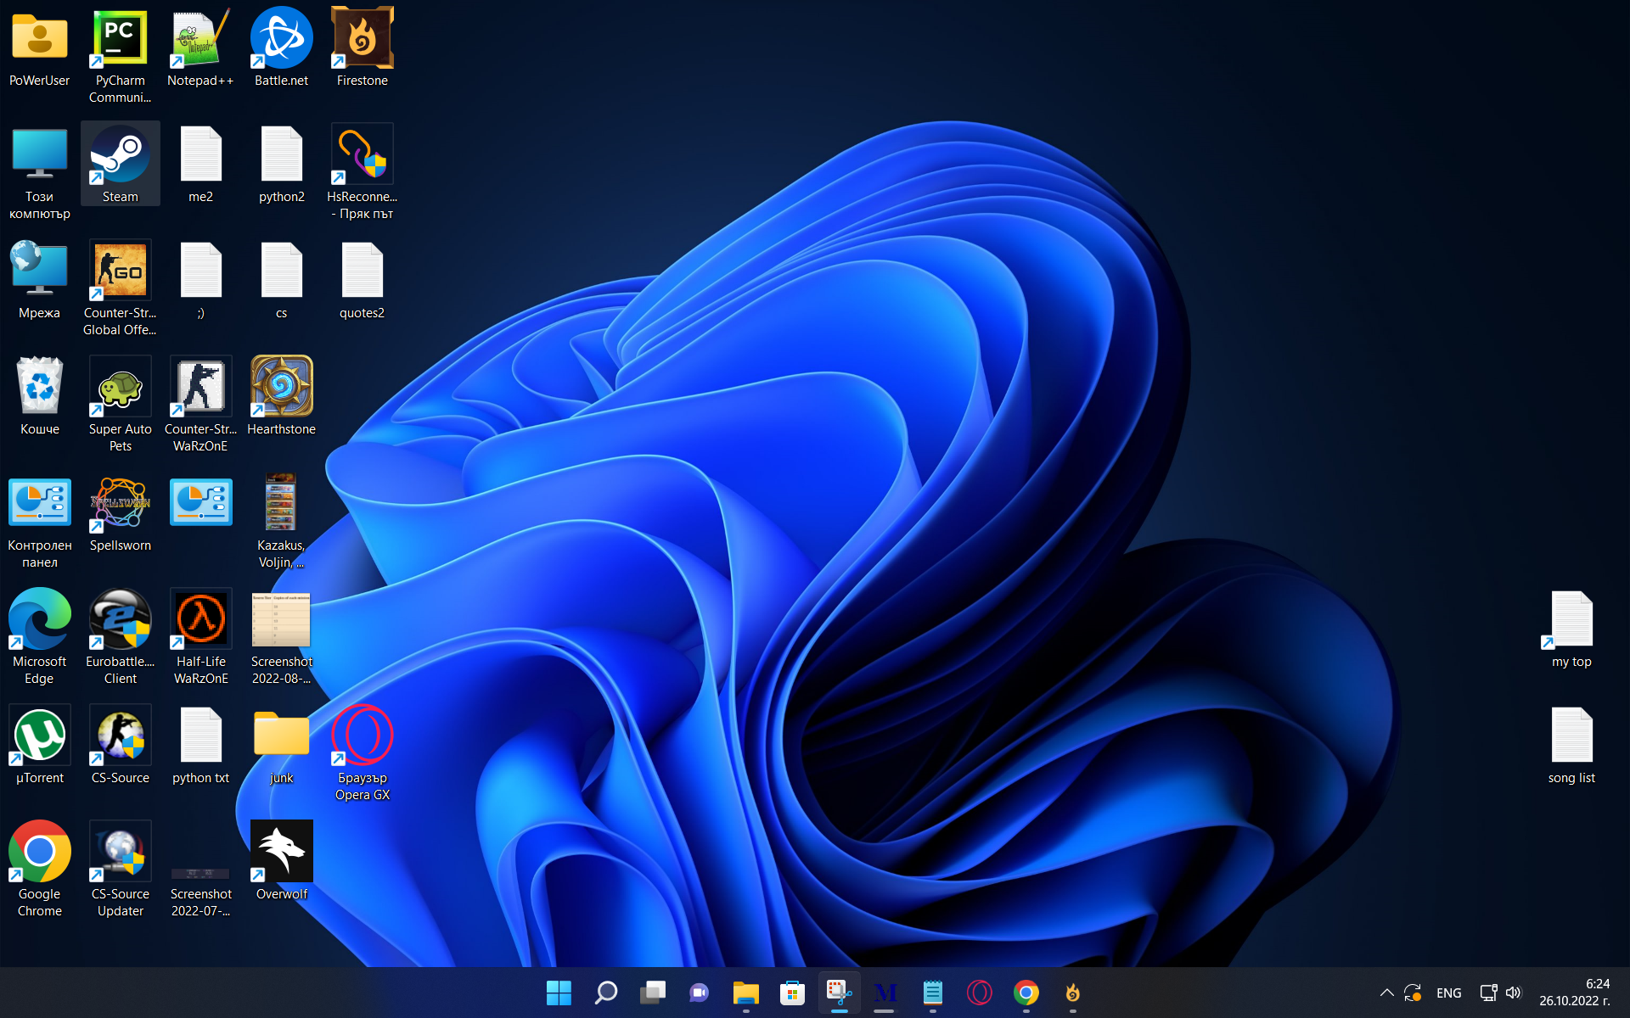Select the unlabeled control panel icon
This screenshot has width=1630, height=1018.
pyautogui.click(x=200, y=502)
